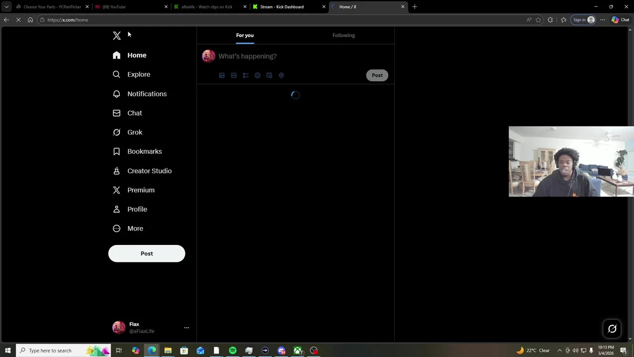Open Grok from the sidebar

[128, 132]
